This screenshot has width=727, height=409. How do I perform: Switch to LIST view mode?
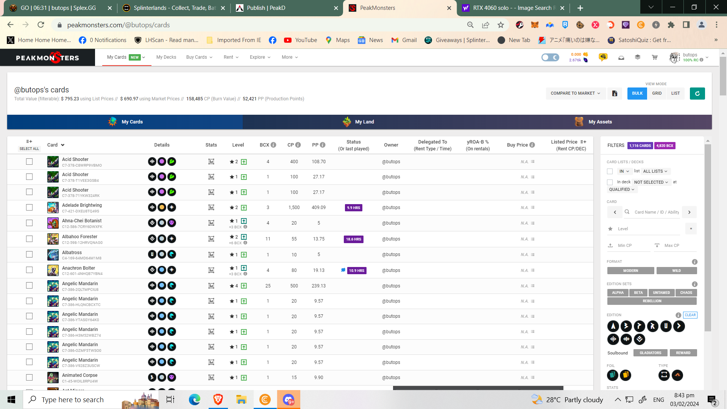676,94
